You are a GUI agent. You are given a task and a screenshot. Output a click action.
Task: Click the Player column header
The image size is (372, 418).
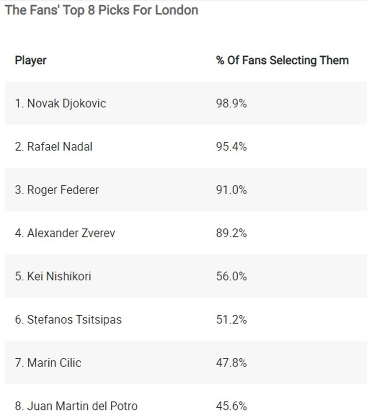[31, 61]
